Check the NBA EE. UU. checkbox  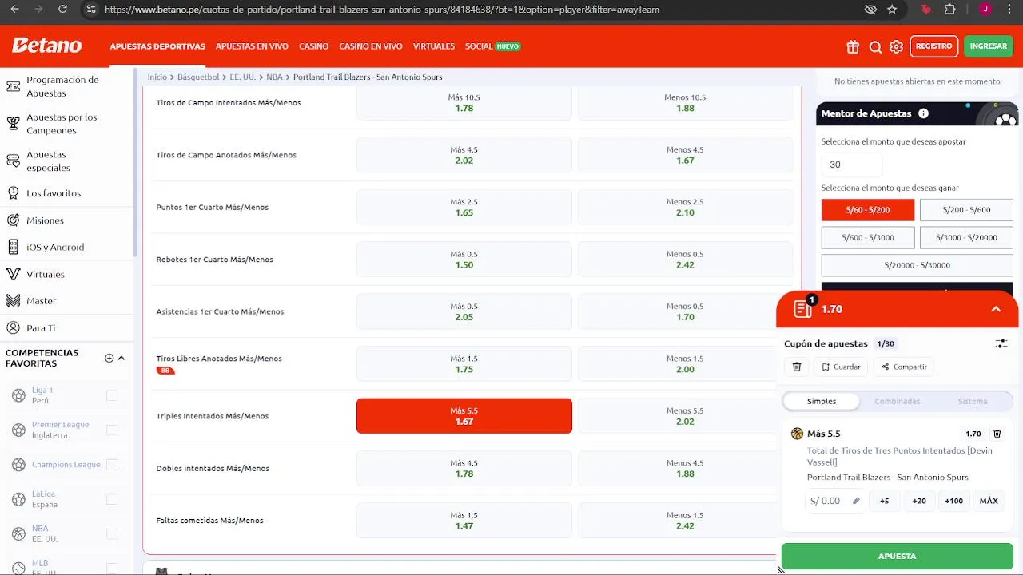112,533
